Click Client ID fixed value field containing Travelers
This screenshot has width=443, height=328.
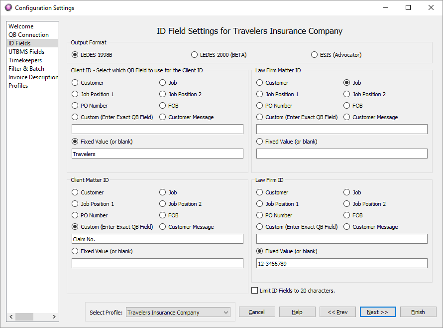(157, 154)
